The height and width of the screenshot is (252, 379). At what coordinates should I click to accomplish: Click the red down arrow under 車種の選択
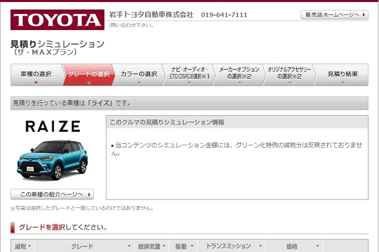(x=36, y=83)
